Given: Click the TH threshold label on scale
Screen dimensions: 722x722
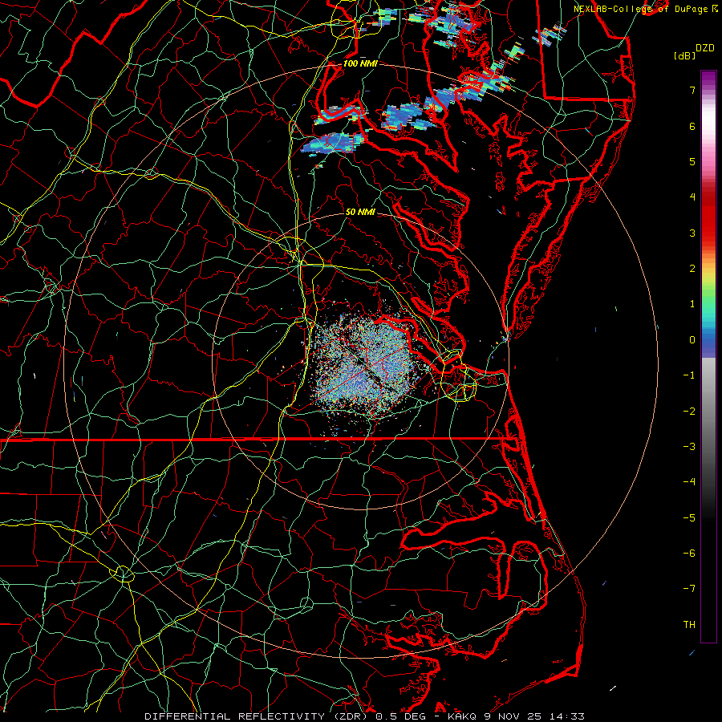Looking at the screenshot, I should point(689,625).
